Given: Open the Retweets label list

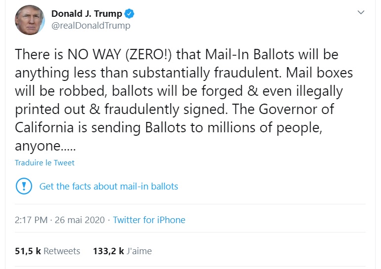Looking at the screenshot, I should coord(62,251).
